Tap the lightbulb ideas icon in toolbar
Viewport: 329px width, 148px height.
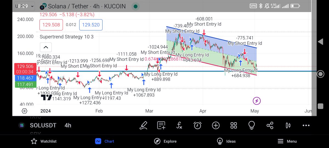pyautogui.click(x=251, y=125)
